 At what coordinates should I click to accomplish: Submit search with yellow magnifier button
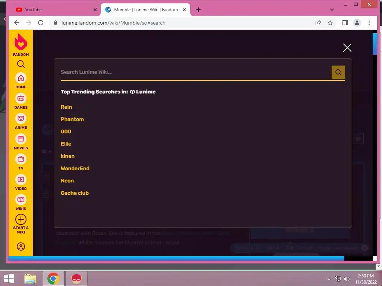[338, 72]
